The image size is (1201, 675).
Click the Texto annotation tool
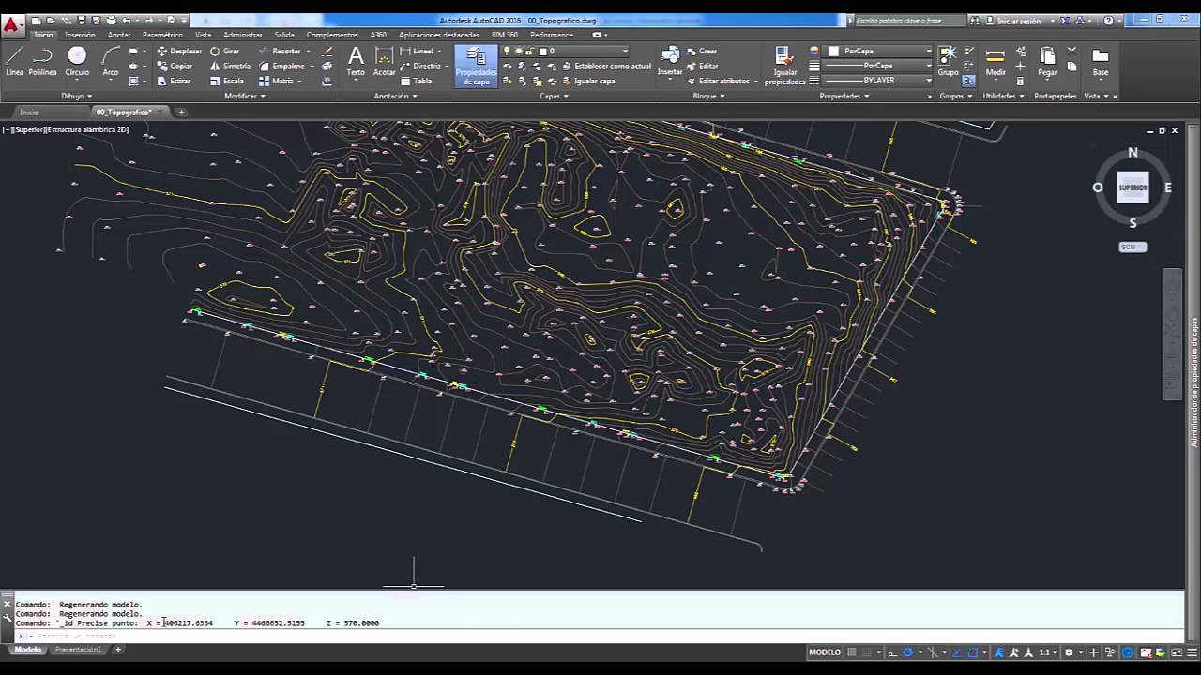[356, 61]
